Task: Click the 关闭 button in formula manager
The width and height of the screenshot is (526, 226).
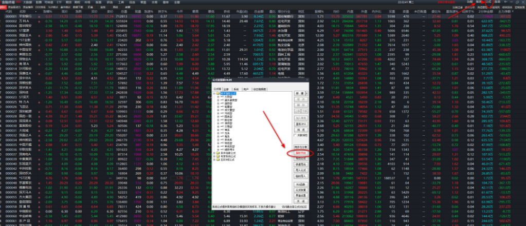Action: (301, 201)
